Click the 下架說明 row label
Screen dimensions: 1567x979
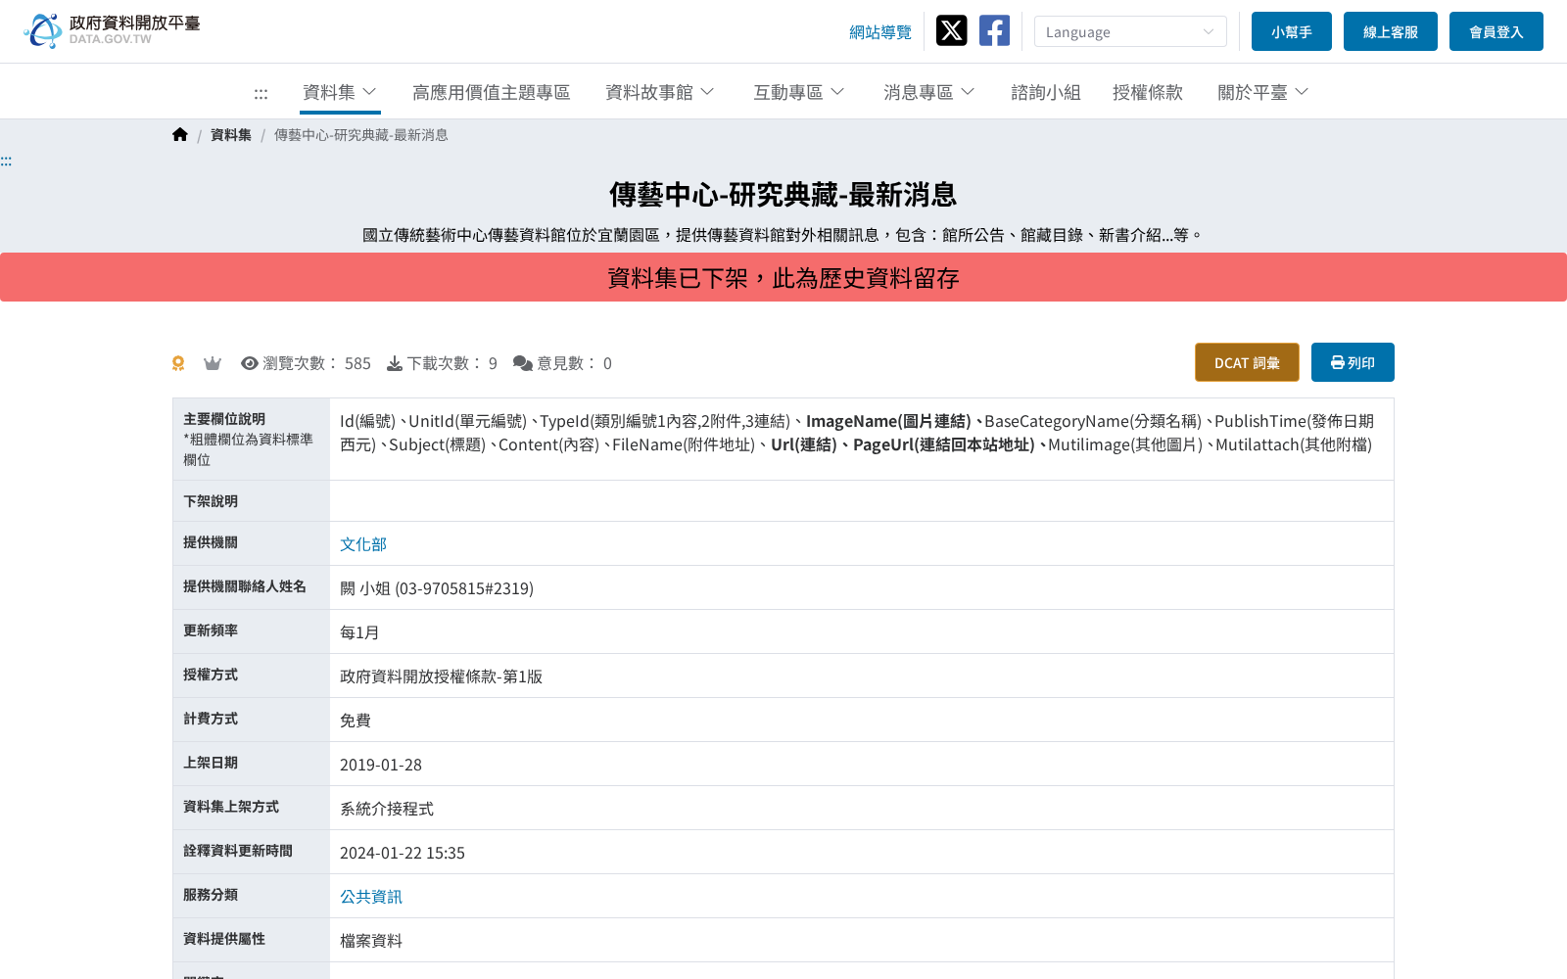pos(211,501)
